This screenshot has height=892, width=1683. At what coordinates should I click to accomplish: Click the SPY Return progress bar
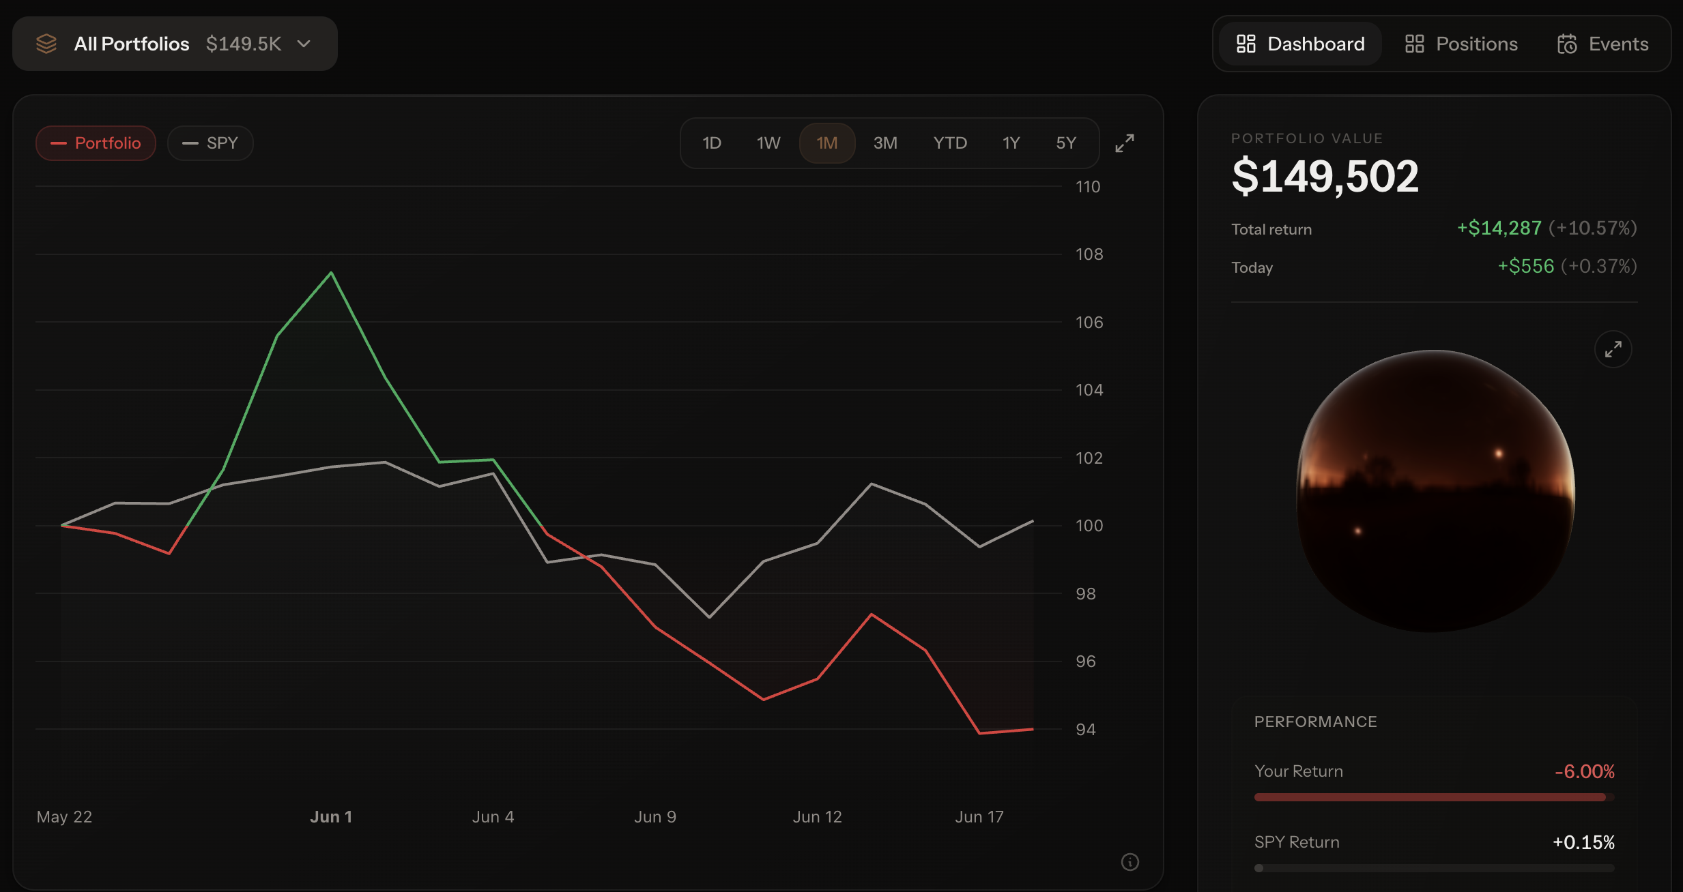pos(1435,868)
